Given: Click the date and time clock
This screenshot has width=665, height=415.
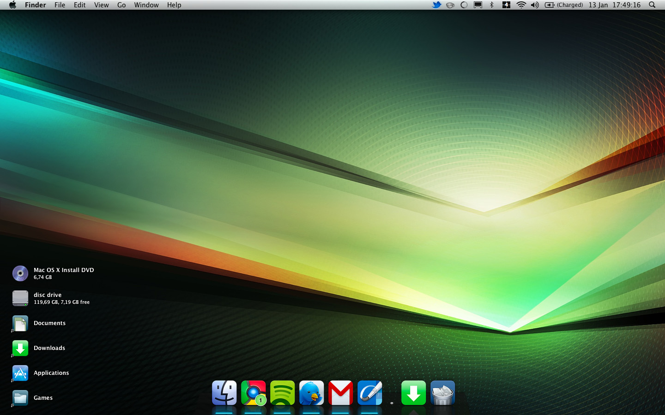Looking at the screenshot, I should [x=614, y=5].
